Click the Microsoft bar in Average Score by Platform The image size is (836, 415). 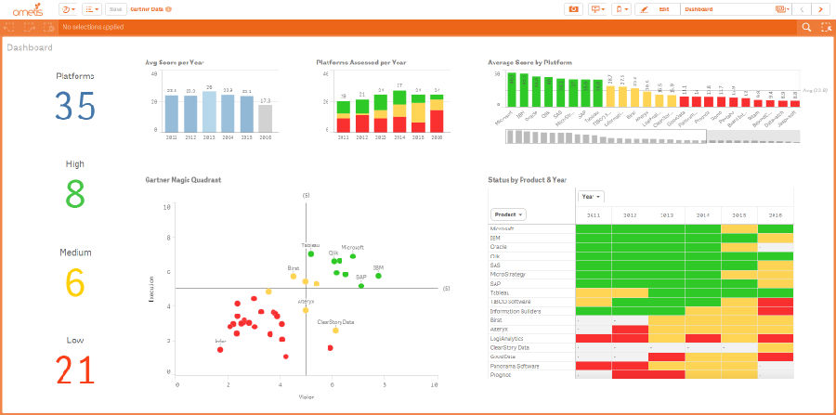coord(512,90)
